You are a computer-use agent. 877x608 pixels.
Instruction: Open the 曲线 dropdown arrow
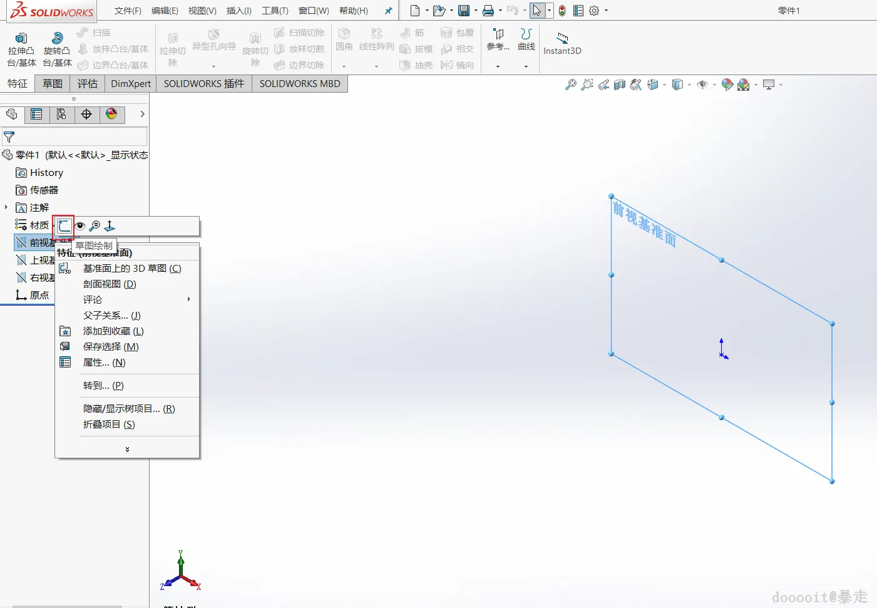tap(526, 66)
